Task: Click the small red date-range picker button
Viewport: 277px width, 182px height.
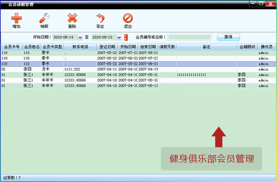Action: pos(126,37)
